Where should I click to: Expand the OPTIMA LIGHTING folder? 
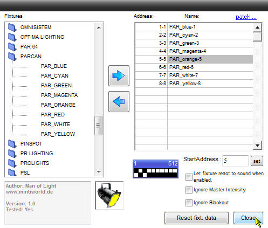[x=42, y=37]
